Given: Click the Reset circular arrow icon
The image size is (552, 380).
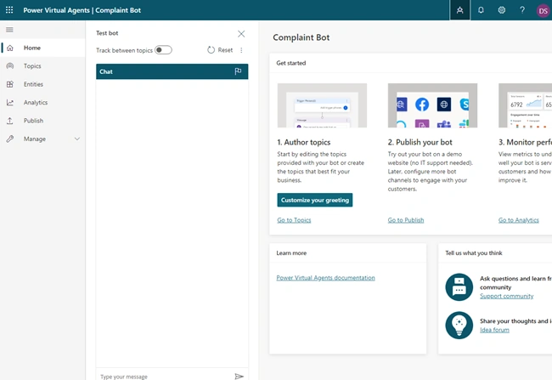Looking at the screenshot, I should [x=211, y=50].
